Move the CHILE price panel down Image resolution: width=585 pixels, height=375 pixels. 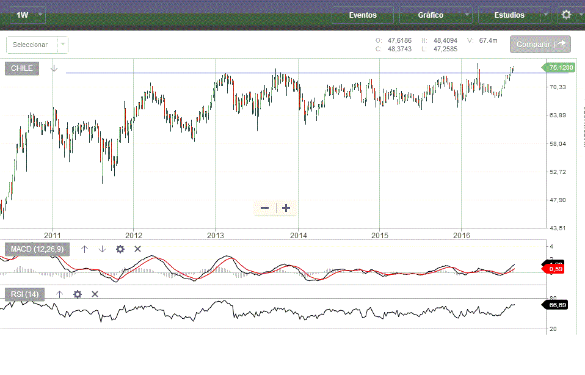[54, 68]
